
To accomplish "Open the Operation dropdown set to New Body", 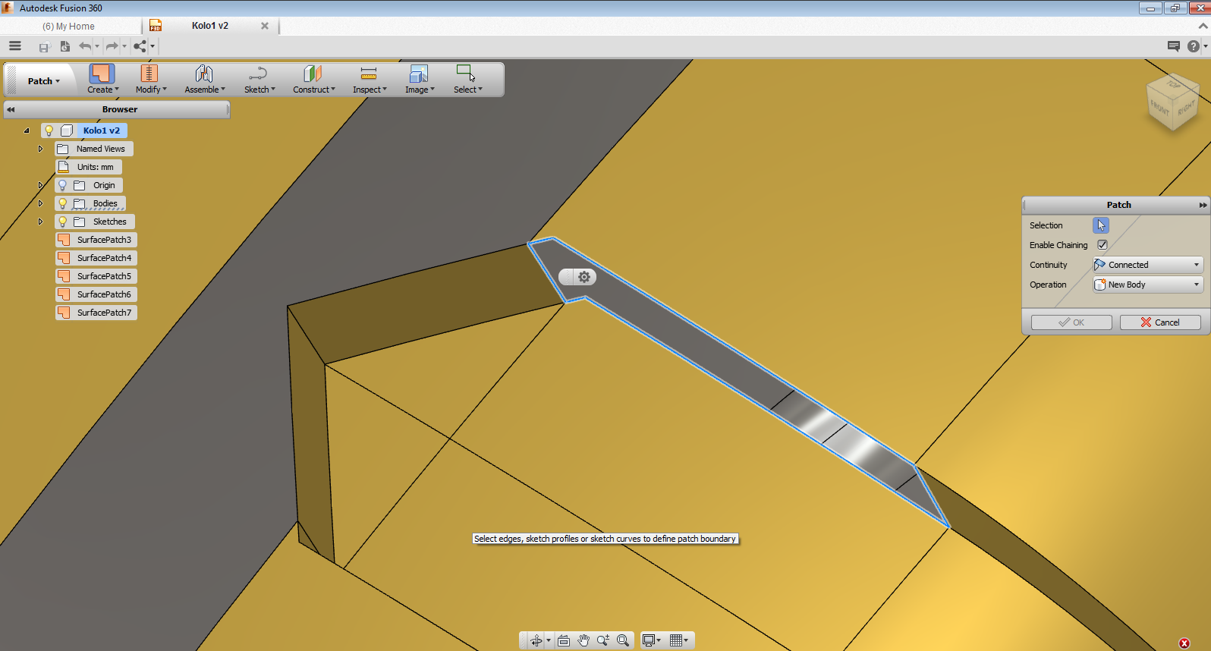I will (x=1147, y=285).
